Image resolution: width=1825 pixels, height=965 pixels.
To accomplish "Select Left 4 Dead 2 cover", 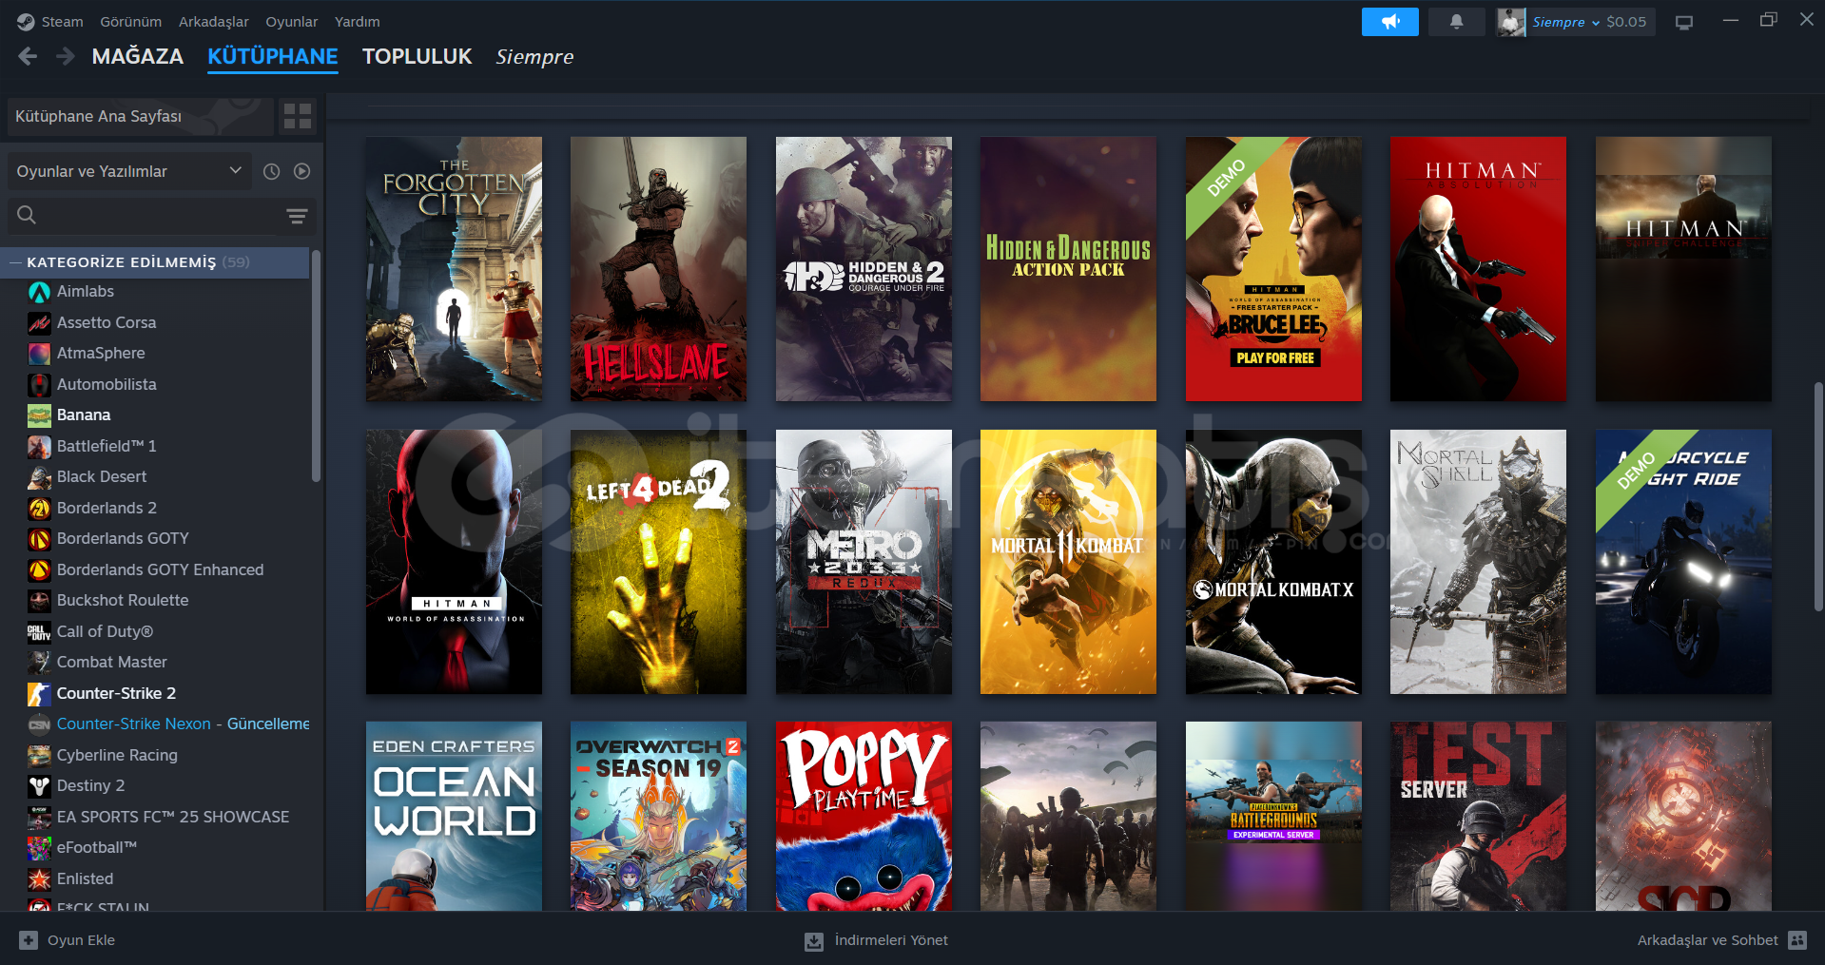I will 658,561.
